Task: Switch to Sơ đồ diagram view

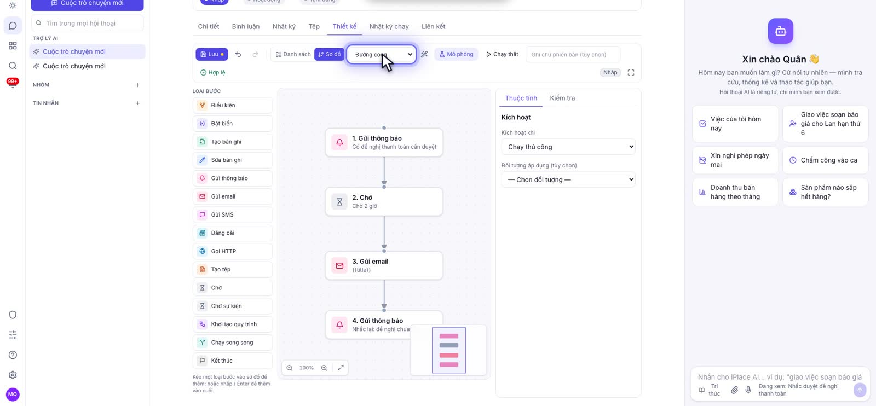Action: tap(329, 54)
